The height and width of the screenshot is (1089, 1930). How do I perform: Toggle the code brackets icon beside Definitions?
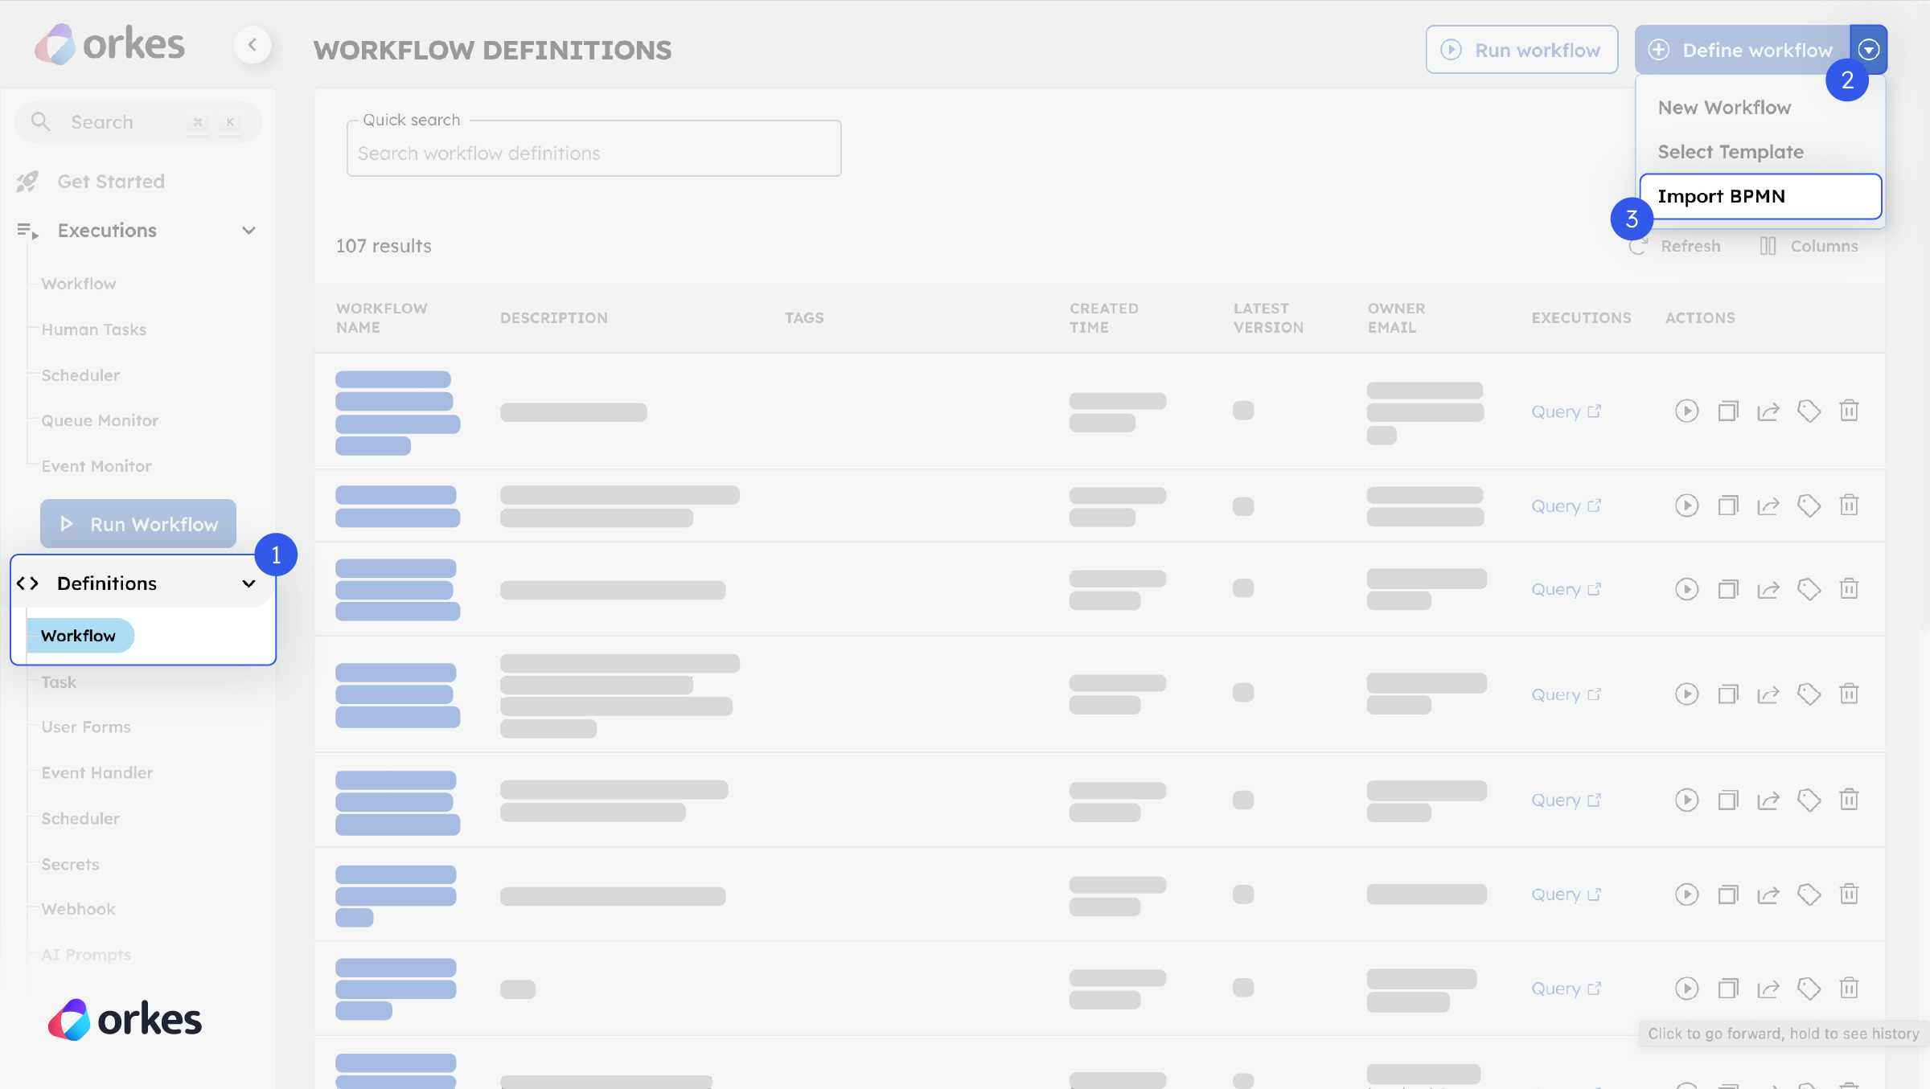click(x=28, y=583)
